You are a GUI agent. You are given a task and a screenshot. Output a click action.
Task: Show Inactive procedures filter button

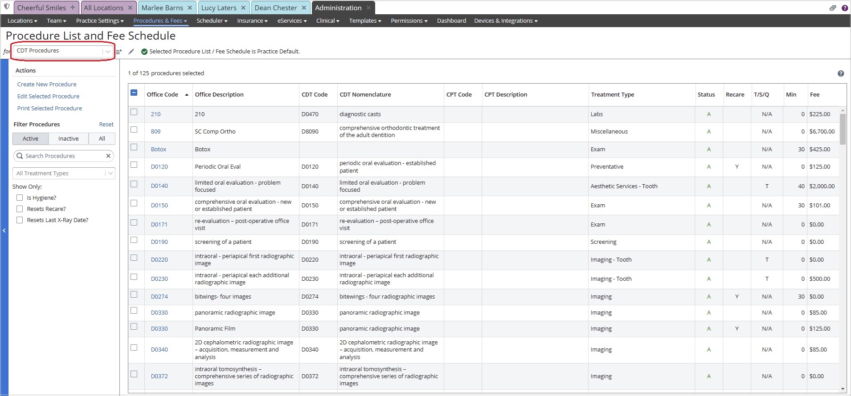[68, 138]
